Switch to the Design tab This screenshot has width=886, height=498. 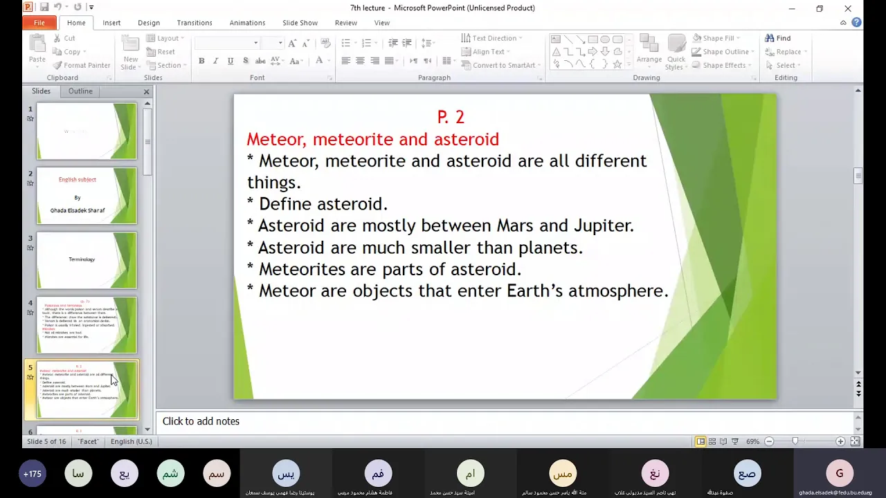coord(149,23)
